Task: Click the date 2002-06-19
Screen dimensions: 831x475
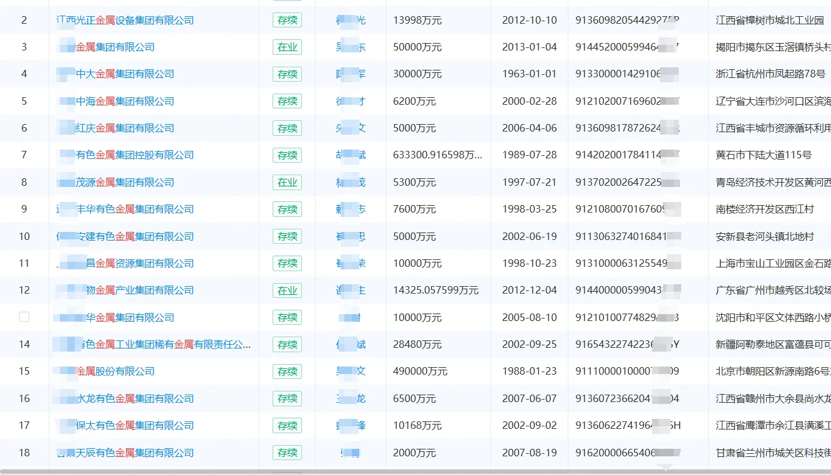Action: [x=530, y=236]
